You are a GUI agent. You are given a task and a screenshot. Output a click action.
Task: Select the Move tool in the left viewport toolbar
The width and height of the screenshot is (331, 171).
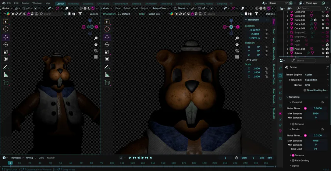6,38
